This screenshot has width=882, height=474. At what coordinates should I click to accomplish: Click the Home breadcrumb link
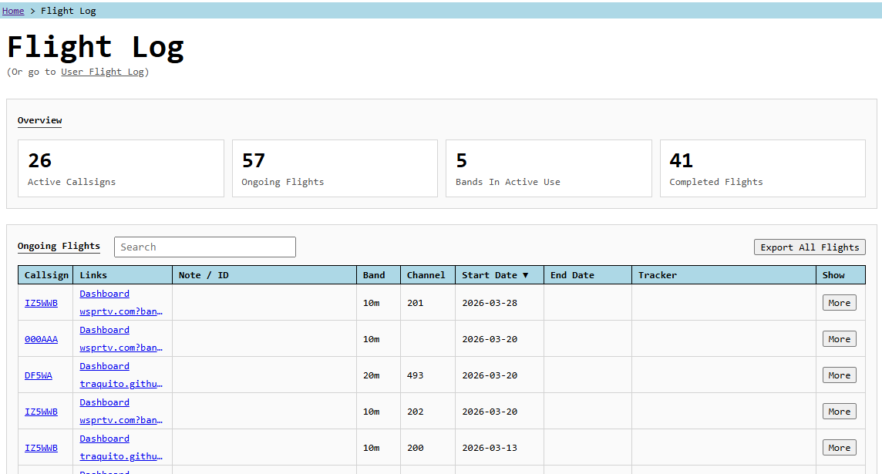[13, 11]
